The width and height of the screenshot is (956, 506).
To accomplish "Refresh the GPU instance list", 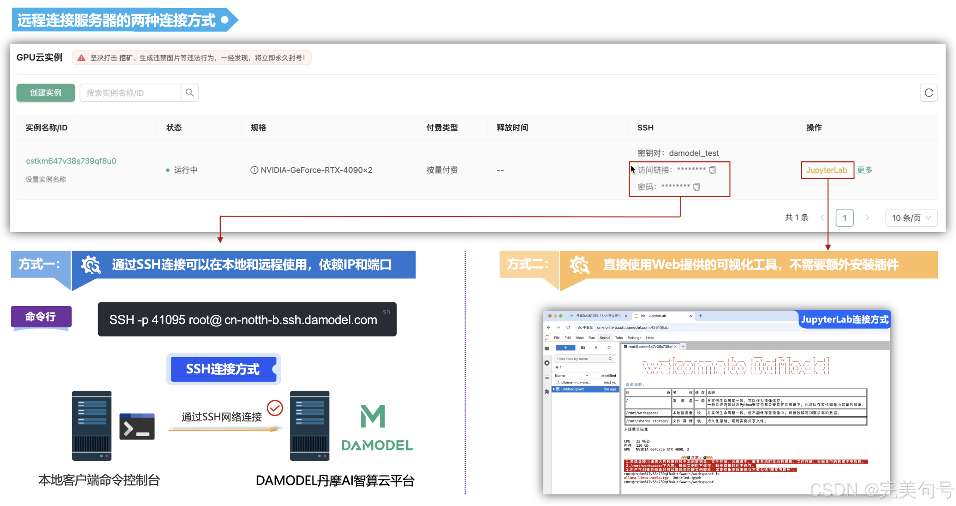I will pos(929,93).
